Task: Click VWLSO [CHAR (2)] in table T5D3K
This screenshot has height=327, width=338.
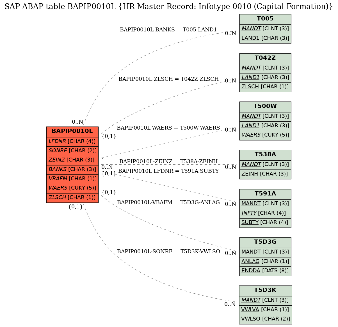Action: pyautogui.click(x=265, y=319)
